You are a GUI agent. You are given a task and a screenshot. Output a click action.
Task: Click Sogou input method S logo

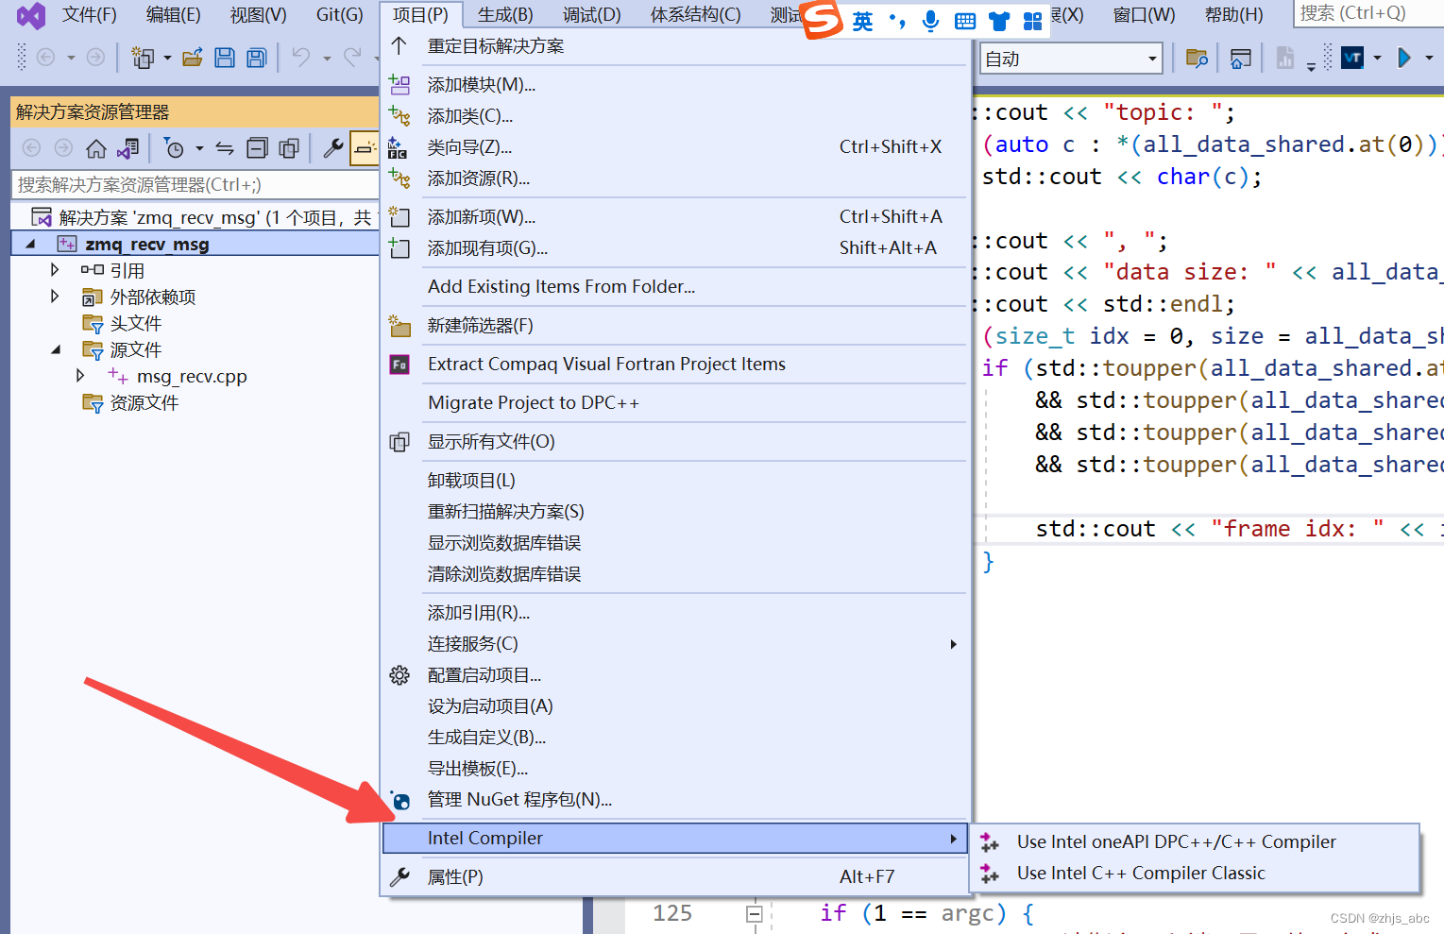[x=822, y=19]
